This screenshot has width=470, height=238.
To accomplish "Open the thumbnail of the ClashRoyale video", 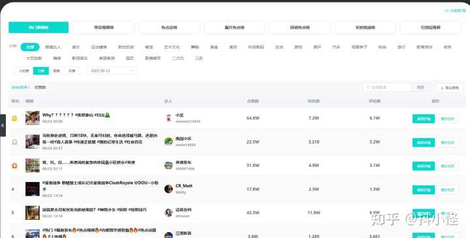I will pos(33,189).
